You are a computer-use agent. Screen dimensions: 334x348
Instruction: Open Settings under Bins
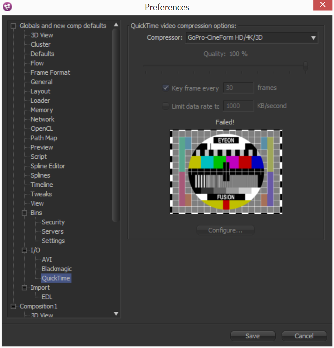tap(53, 241)
